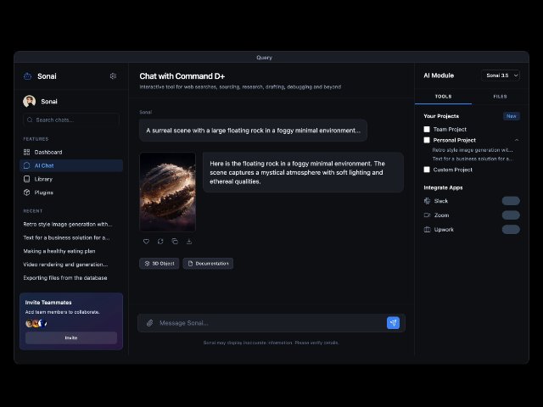
Task: Open Dashboard in the sidebar
Action: [71, 152]
